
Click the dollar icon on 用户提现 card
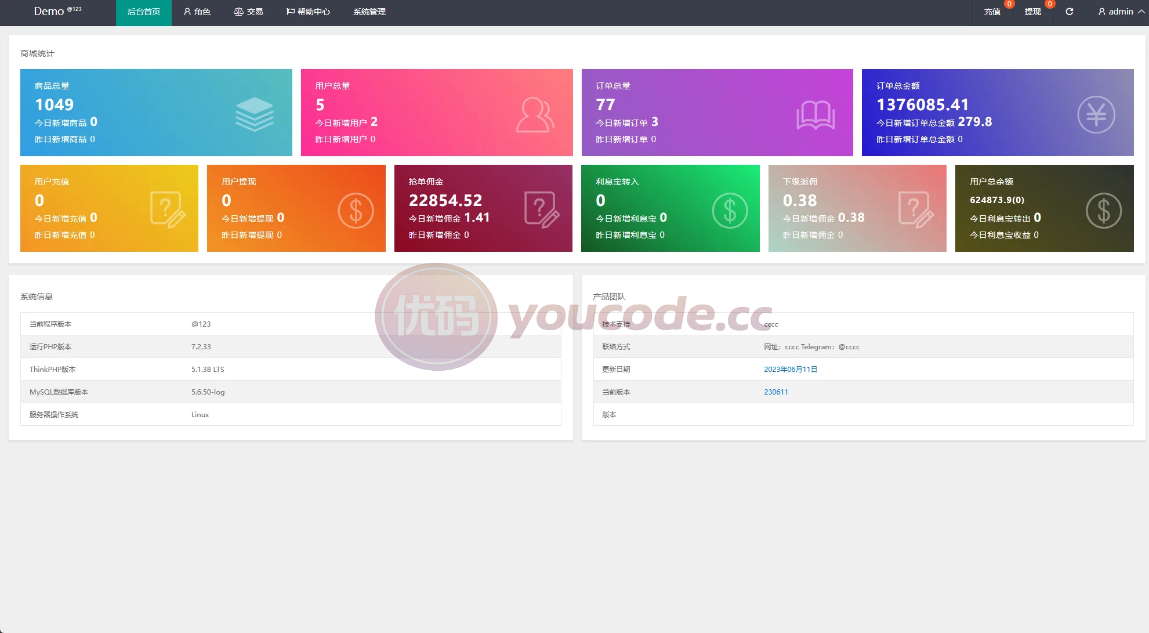[356, 210]
